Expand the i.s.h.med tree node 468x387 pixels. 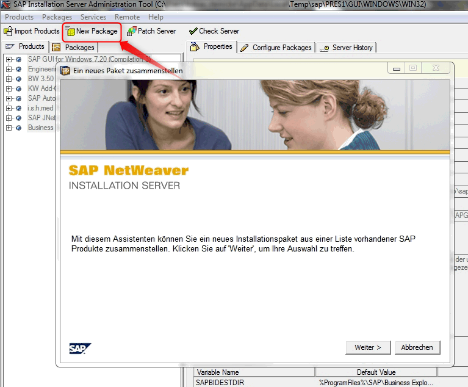point(9,108)
